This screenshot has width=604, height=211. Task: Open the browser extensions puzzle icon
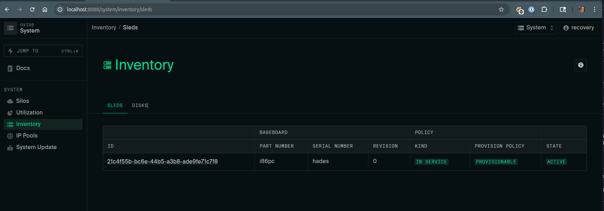click(x=544, y=9)
